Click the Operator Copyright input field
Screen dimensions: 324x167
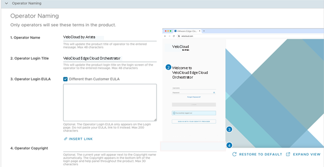110,148
